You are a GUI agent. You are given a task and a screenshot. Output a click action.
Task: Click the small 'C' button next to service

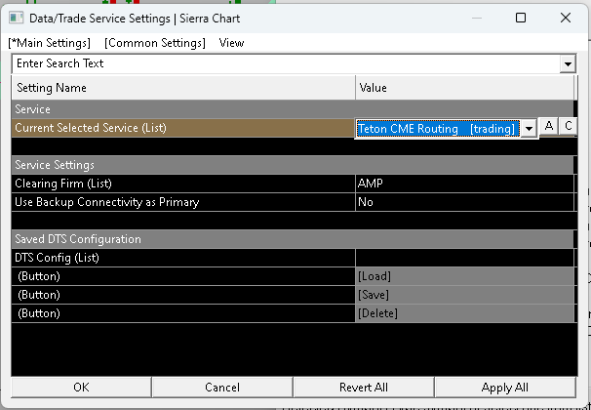(568, 126)
